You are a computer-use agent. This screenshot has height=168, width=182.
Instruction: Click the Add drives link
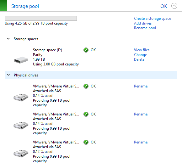click(x=143, y=23)
